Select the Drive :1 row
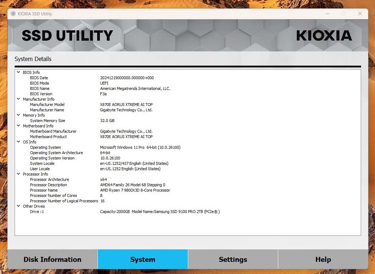 coord(188,212)
